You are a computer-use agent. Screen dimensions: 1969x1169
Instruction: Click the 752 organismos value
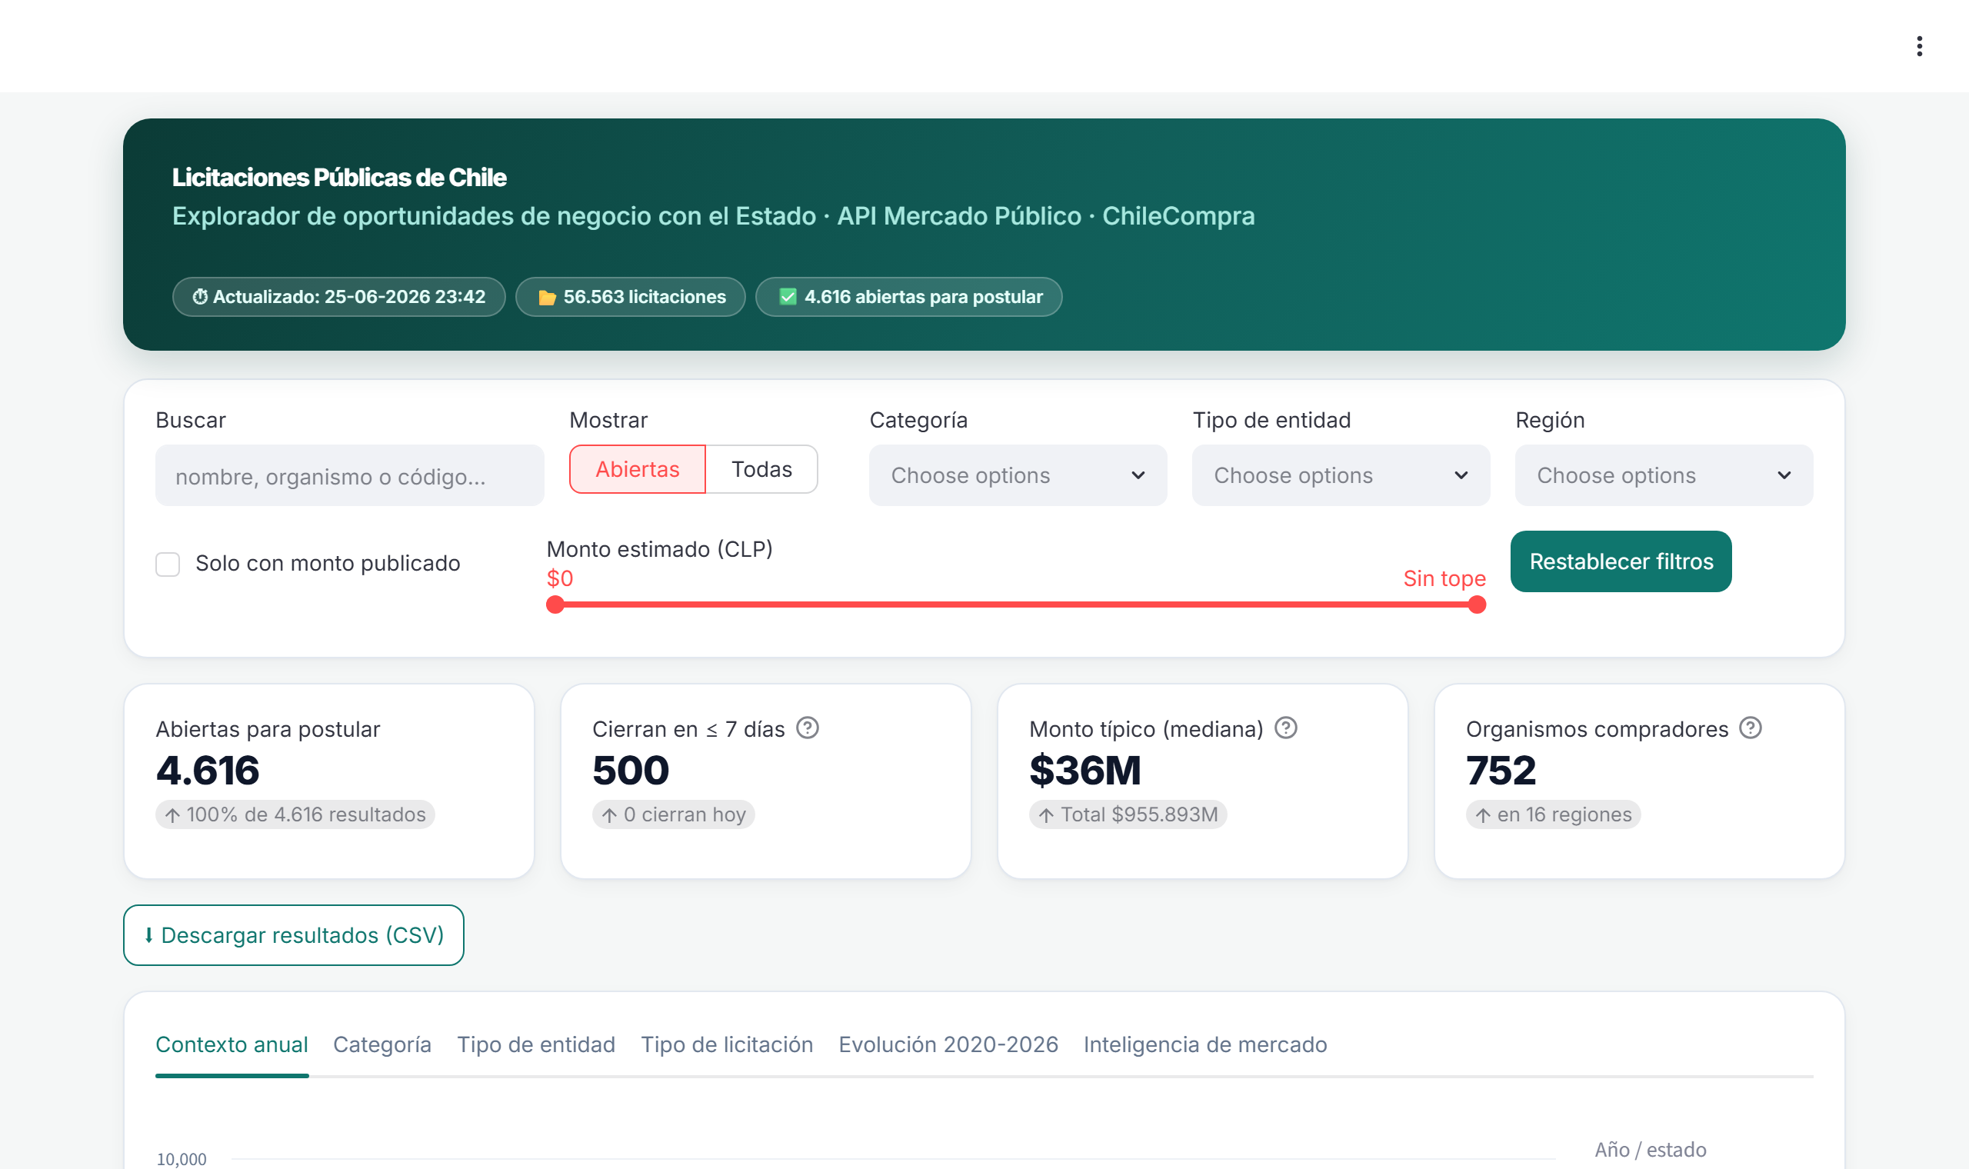(x=1501, y=771)
